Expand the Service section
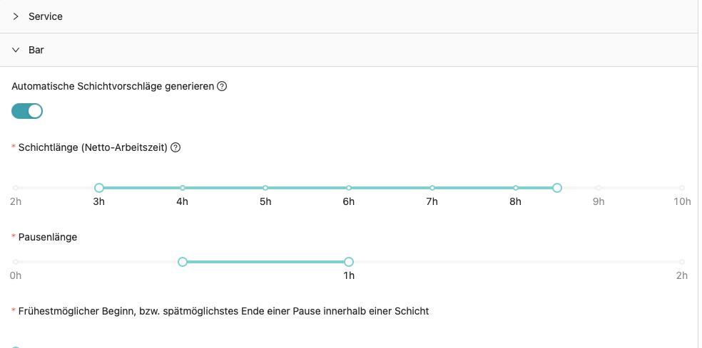Image resolution: width=702 pixels, height=348 pixels. pyautogui.click(x=46, y=16)
